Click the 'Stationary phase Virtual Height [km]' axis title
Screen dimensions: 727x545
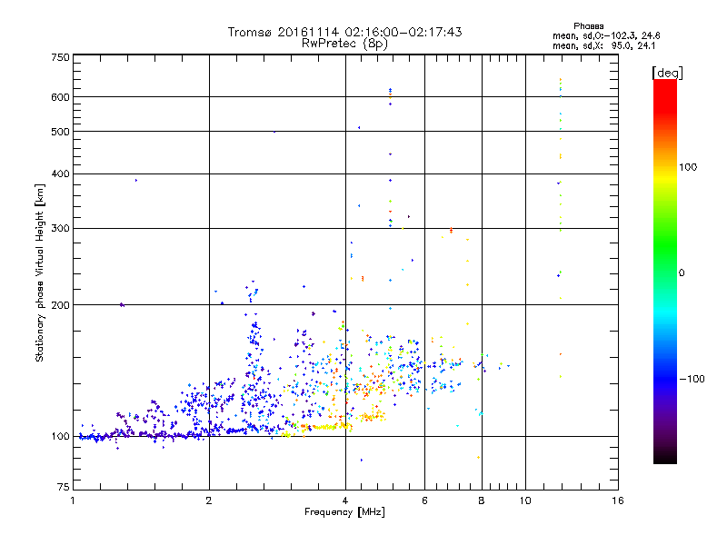39,273
